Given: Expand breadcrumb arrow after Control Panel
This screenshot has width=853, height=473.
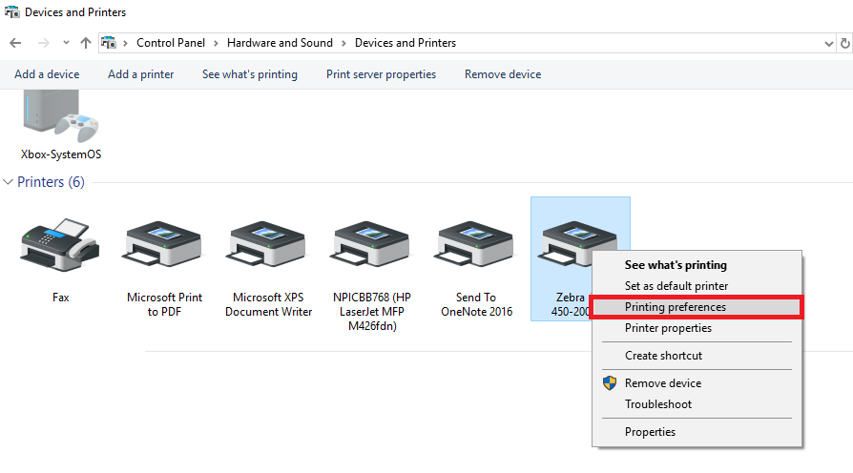Looking at the screenshot, I should coord(216,43).
